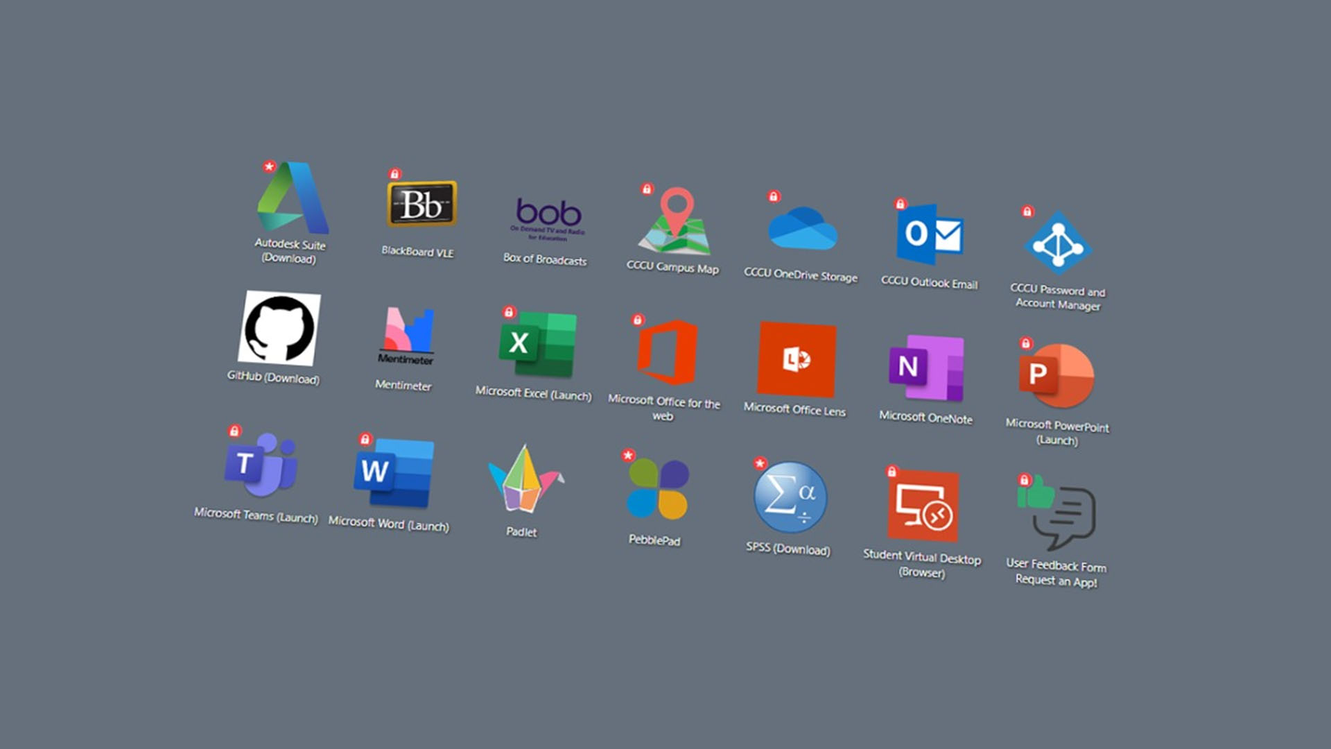Click "Microsoft Office for the web" label
1331x749 pixels.
(x=663, y=408)
